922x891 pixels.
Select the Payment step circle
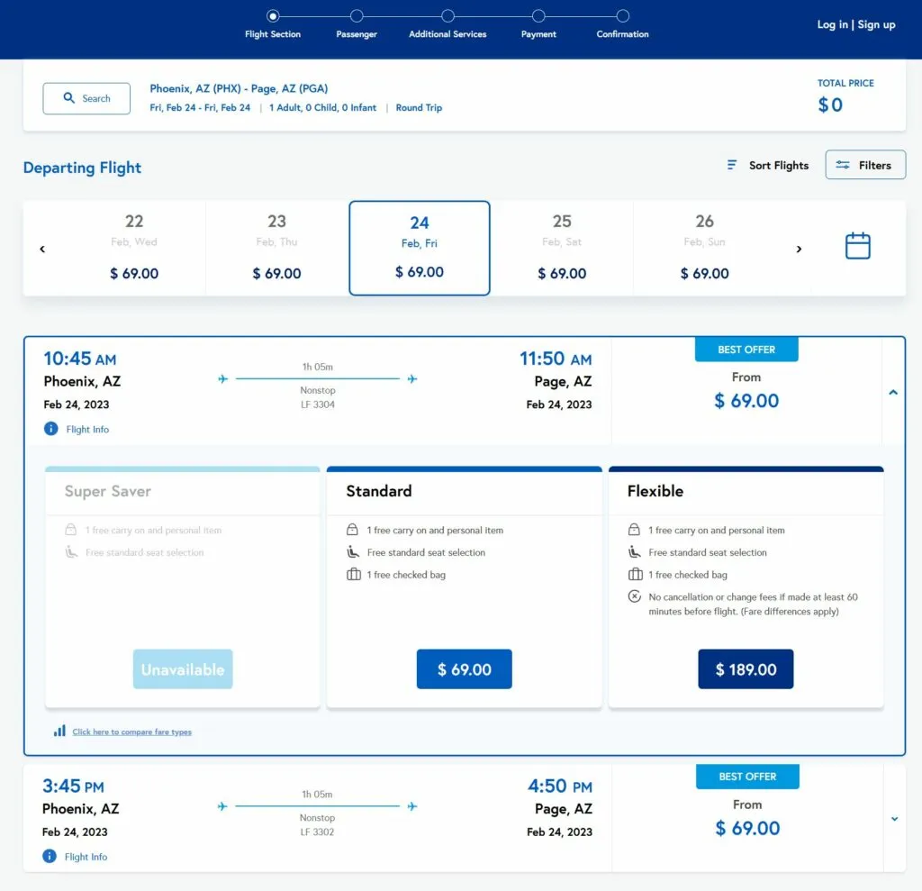tap(538, 16)
